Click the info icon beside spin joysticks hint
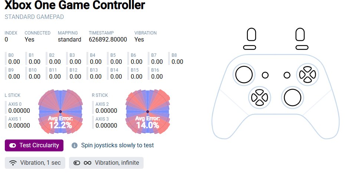The image size is (348, 174). point(74,145)
